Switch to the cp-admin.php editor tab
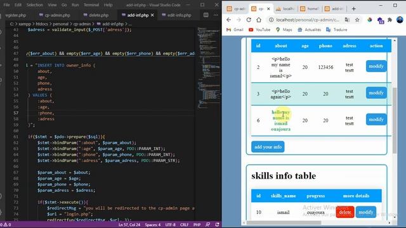Screen dimensions: 406x228 pyautogui.click(x=55, y=15)
